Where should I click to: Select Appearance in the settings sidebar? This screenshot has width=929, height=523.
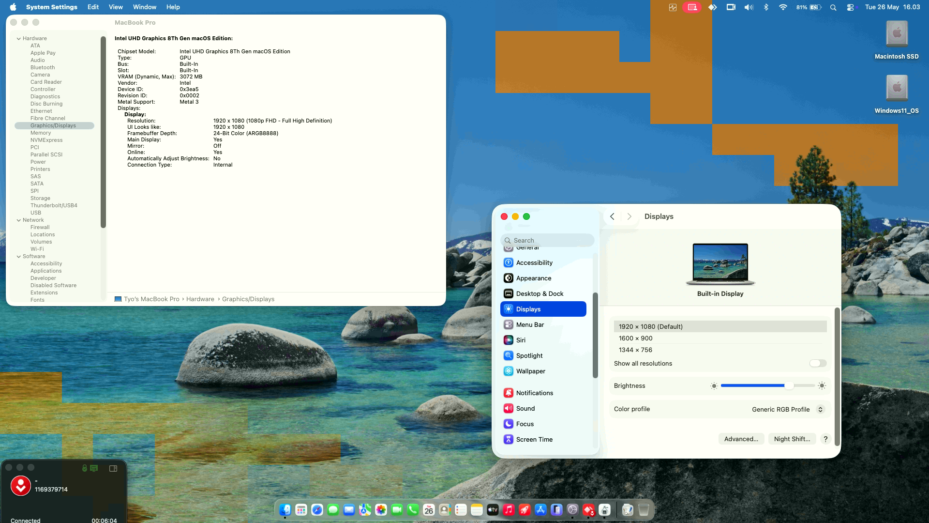pos(543,278)
